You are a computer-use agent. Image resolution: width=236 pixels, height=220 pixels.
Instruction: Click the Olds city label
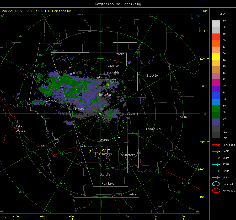(100, 109)
